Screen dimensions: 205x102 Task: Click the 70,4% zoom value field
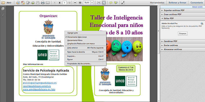pos(87,3)
